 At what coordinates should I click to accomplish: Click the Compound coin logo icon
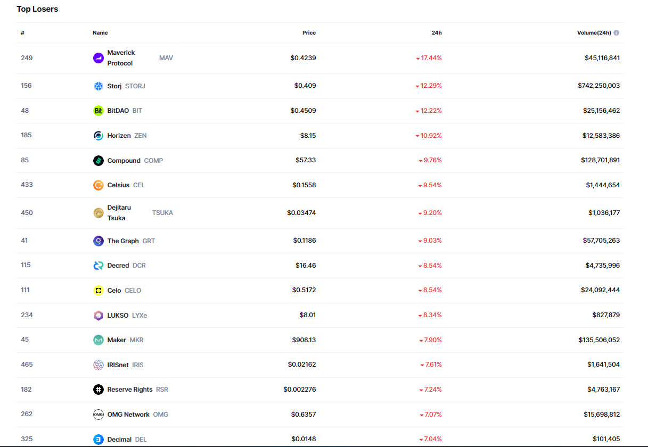(99, 161)
